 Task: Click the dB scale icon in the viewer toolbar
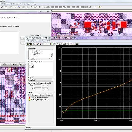click(47, 44)
